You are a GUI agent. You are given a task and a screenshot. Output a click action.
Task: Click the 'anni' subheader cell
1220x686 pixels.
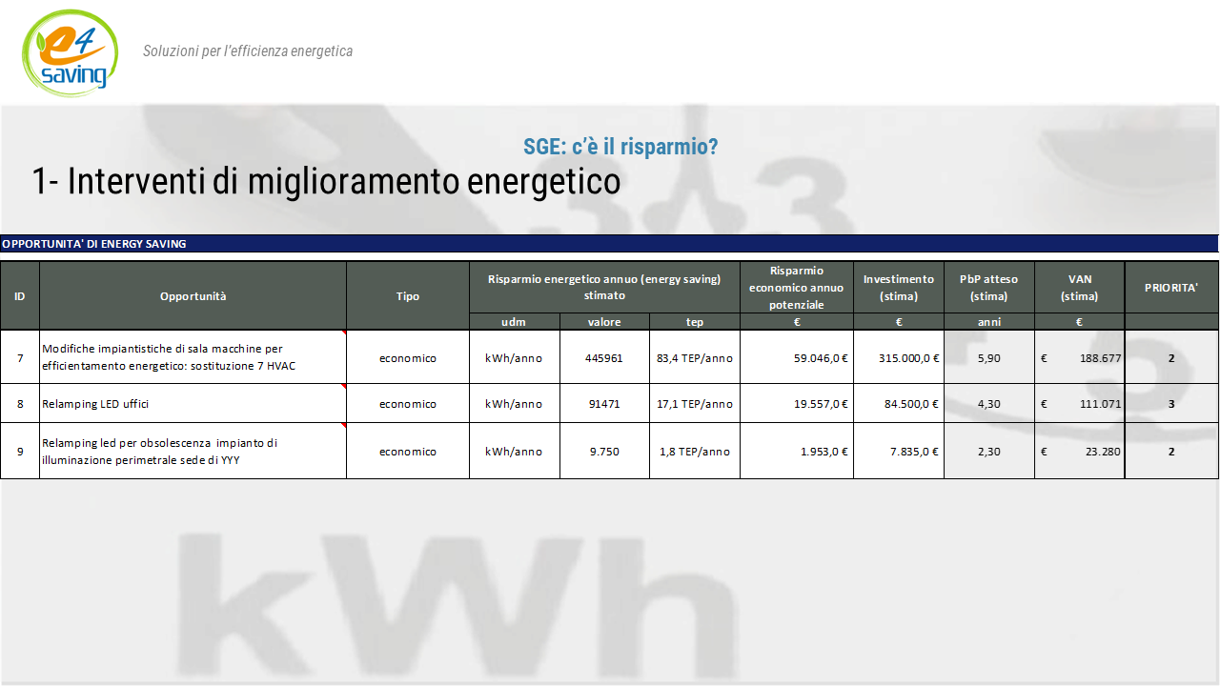point(989,322)
